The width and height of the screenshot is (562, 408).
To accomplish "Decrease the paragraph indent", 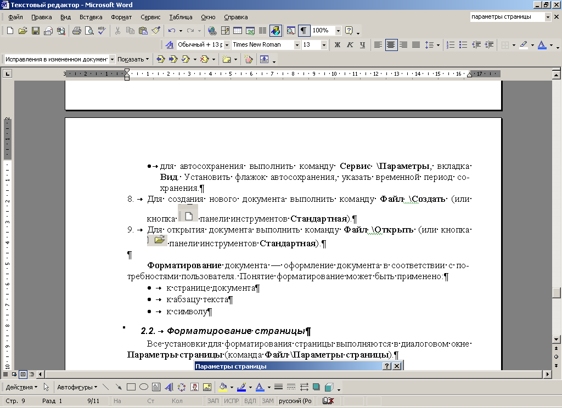I will (x=476, y=45).
